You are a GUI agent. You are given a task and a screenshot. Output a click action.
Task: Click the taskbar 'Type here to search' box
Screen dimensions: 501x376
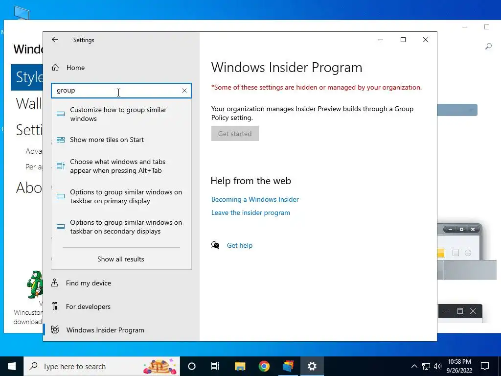click(x=102, y=366)
